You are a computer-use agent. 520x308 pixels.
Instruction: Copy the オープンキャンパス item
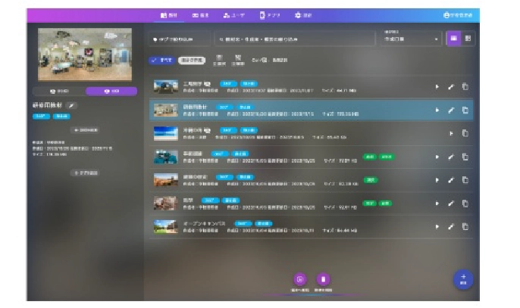465,227
